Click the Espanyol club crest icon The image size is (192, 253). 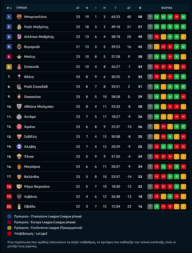click(x=19, y=67)
